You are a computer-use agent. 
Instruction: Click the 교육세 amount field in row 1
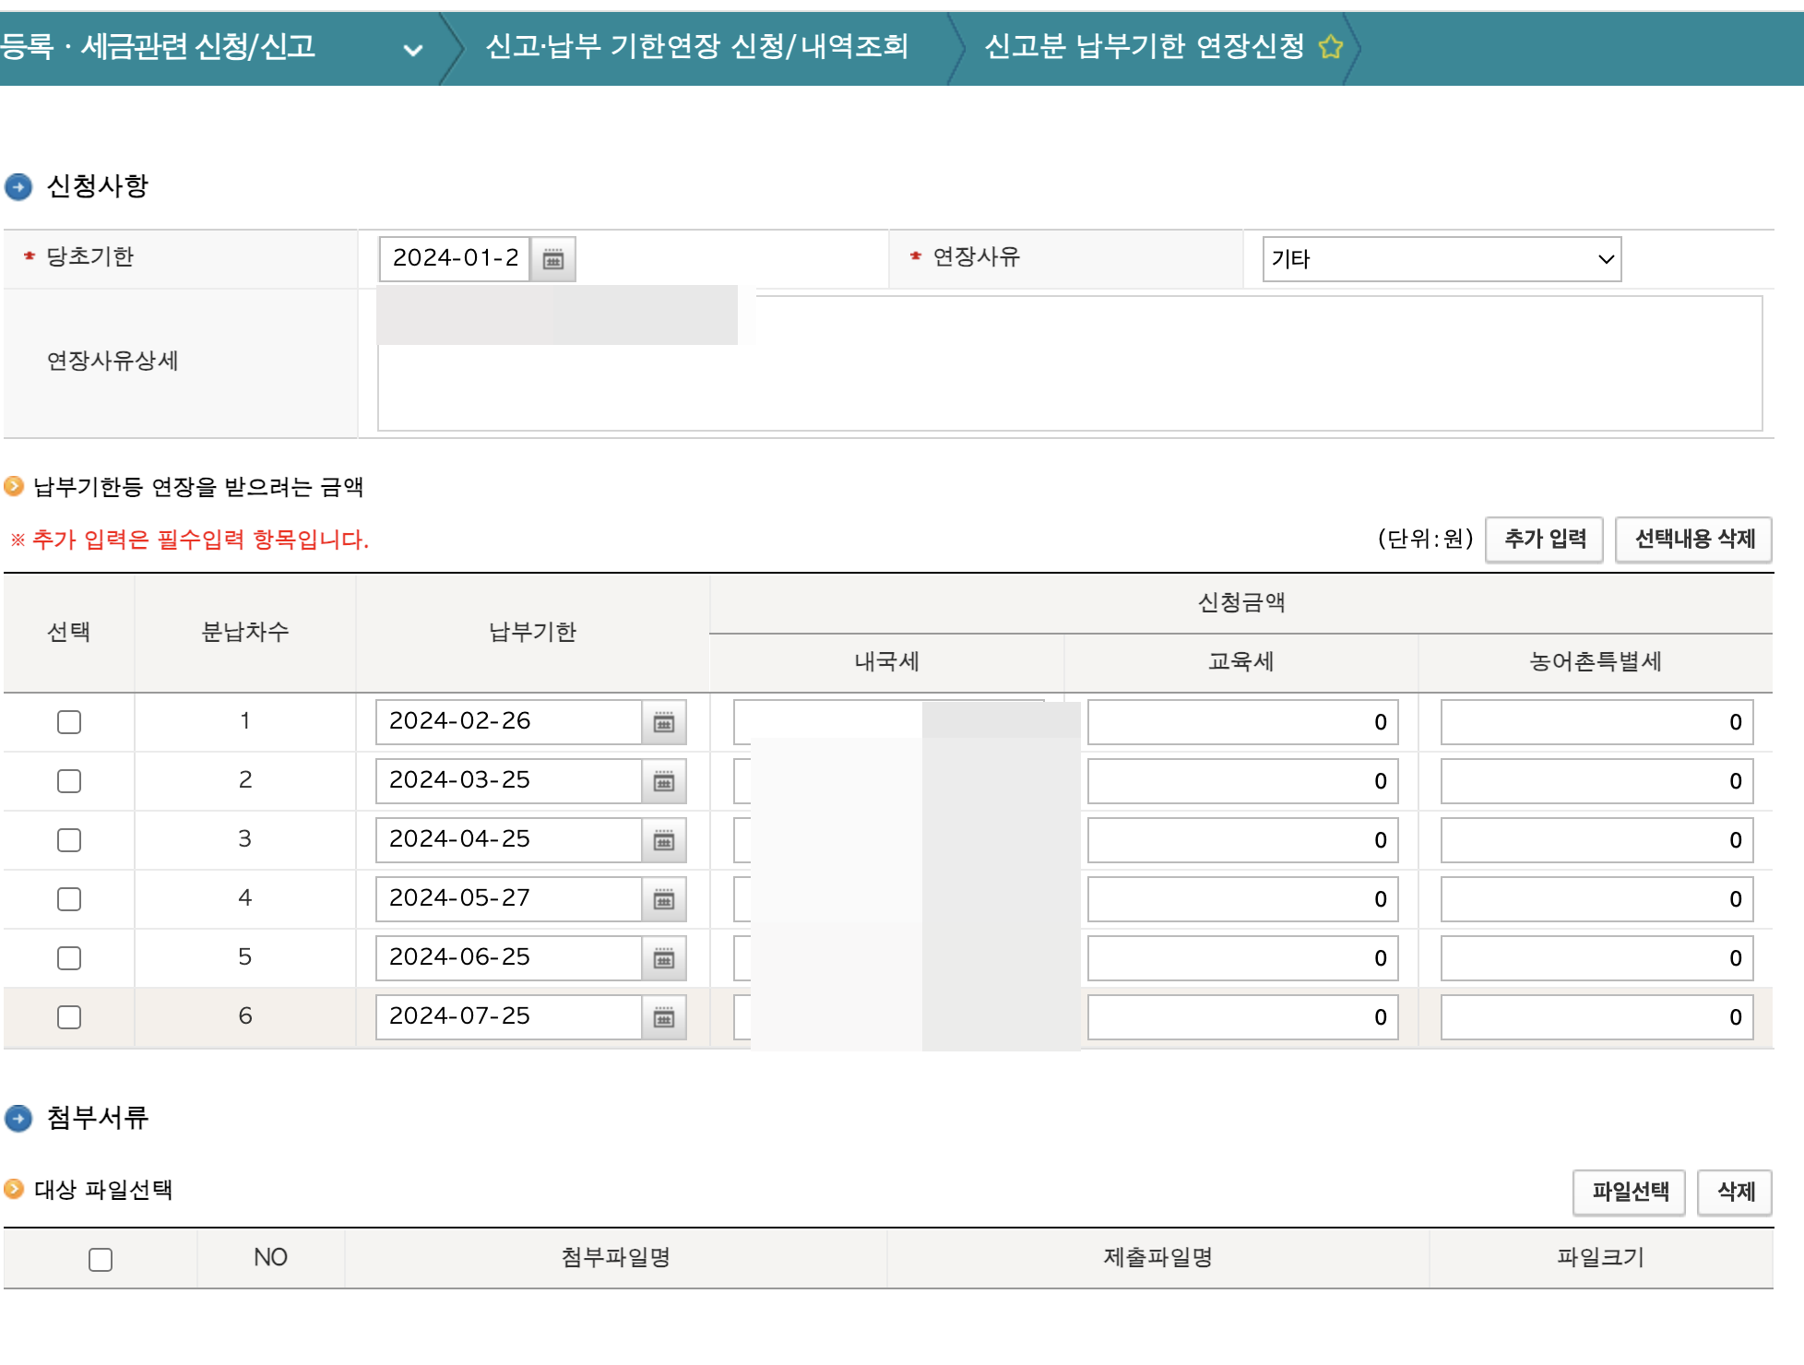(x=1241, y=722)
